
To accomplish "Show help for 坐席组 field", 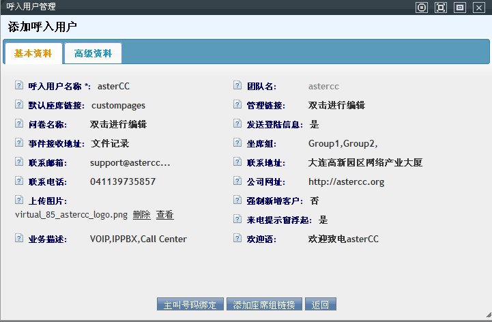I will pos(237,143).
